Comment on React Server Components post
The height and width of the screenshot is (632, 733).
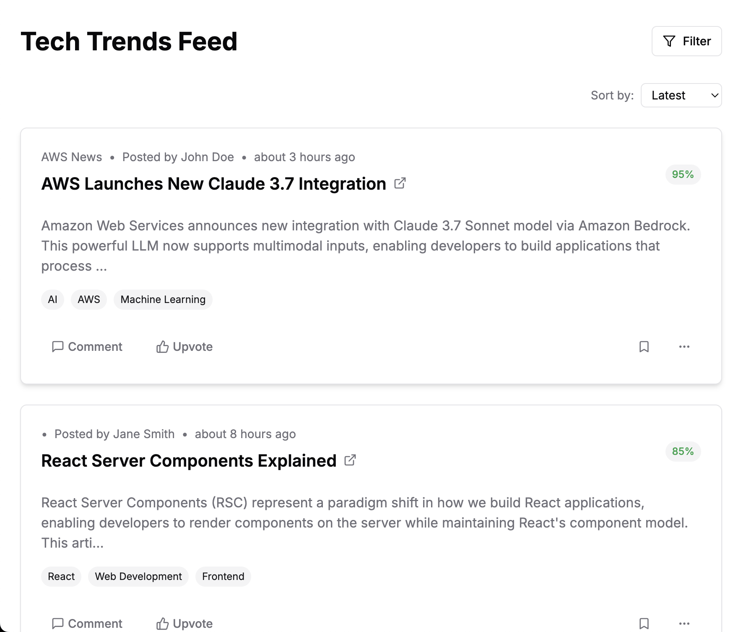(87, 623)
